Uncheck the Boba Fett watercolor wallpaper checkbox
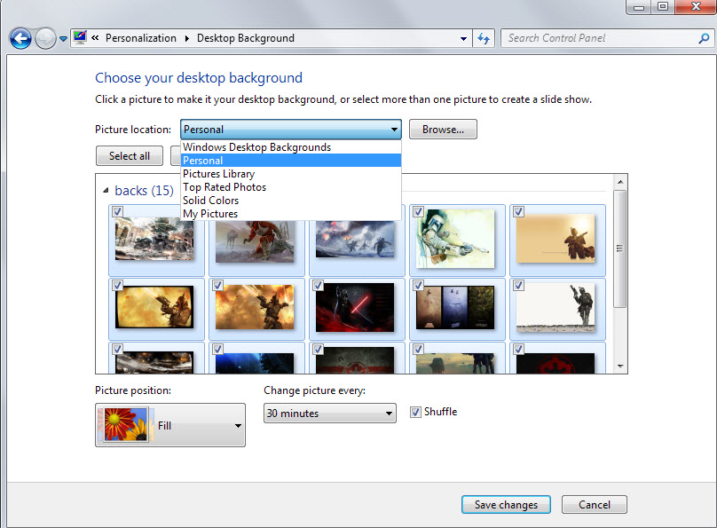Viewport: 717px width, 528px height. click(418, 212)
